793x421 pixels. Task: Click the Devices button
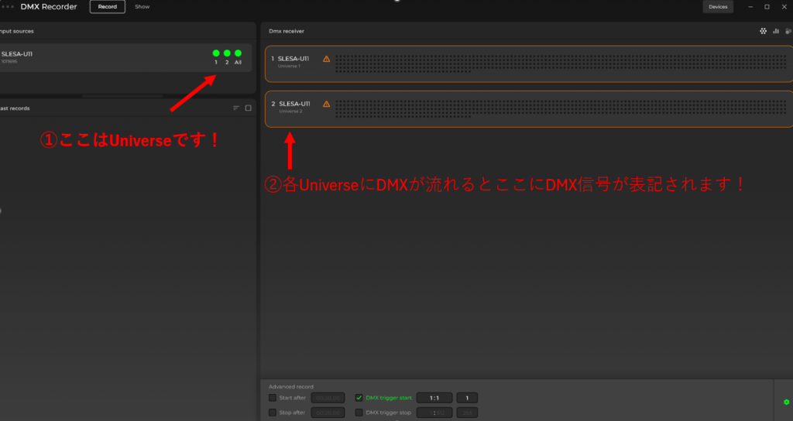pyautogui.click(x=718, y=7)
